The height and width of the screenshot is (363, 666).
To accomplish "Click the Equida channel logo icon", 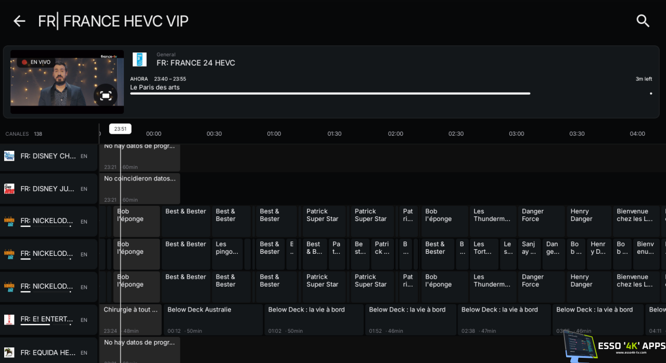I will coord(9,353).
